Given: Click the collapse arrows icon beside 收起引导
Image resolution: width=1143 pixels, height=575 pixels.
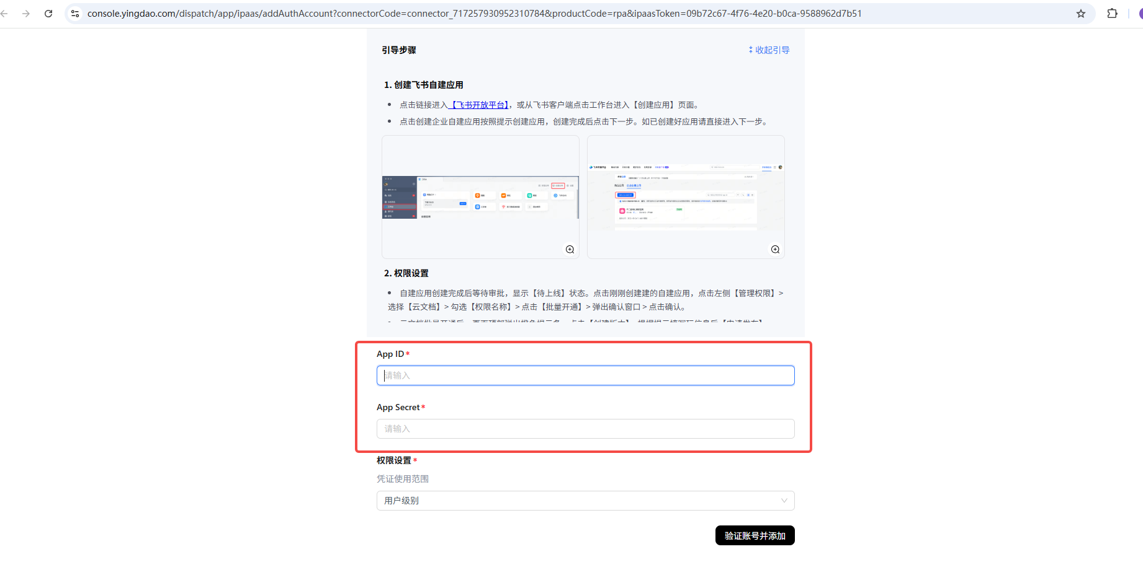Looking at the screenshot, I should click(750, 50).
